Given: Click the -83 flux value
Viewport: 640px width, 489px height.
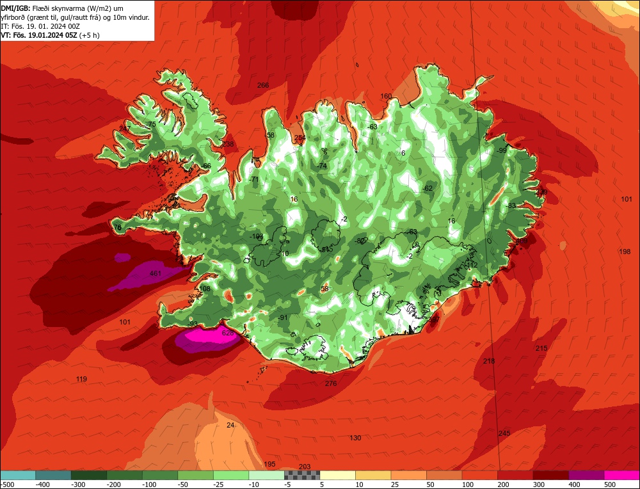Looking at the screenshot, I should 510,205.
